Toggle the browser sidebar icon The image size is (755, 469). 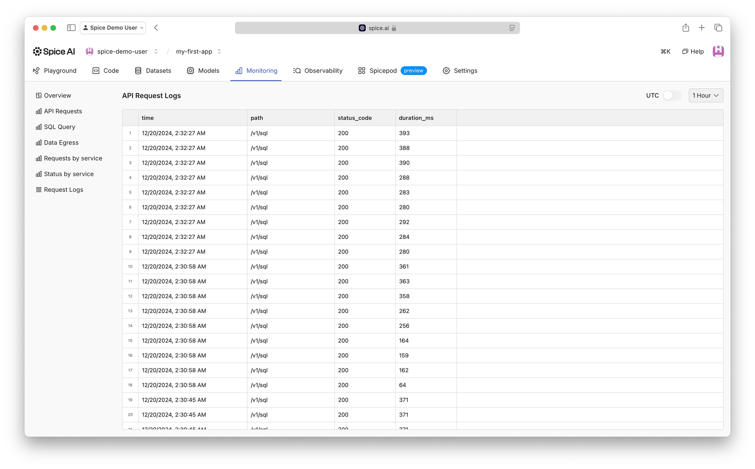[71, 28]
